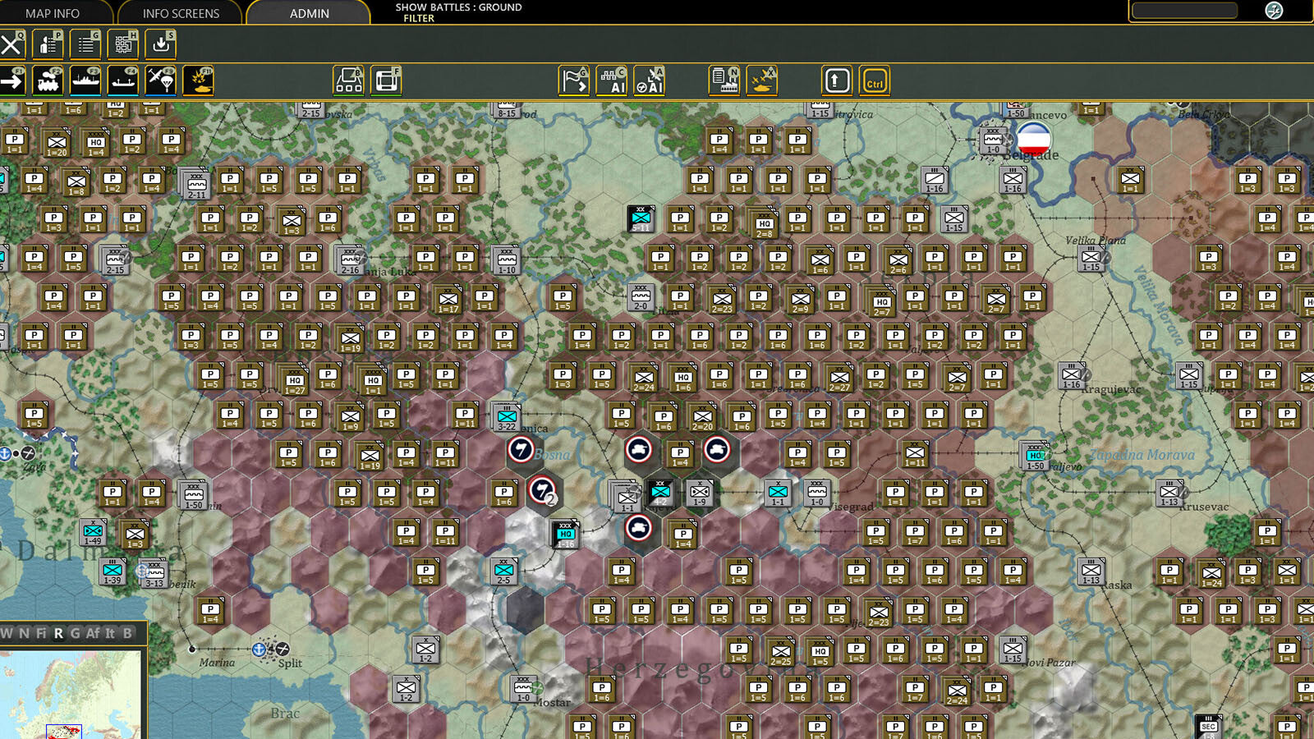Viewport: 1314px width, 739px height.
Task: Activate the battle explosion tank icon
Action: click(198, 80)
